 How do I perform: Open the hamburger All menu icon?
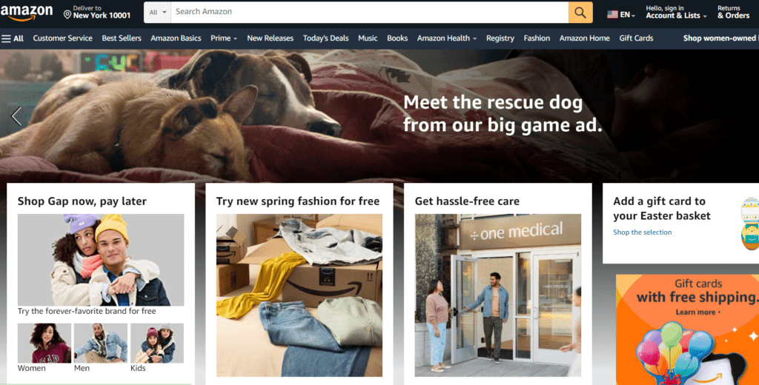[6, 38]
